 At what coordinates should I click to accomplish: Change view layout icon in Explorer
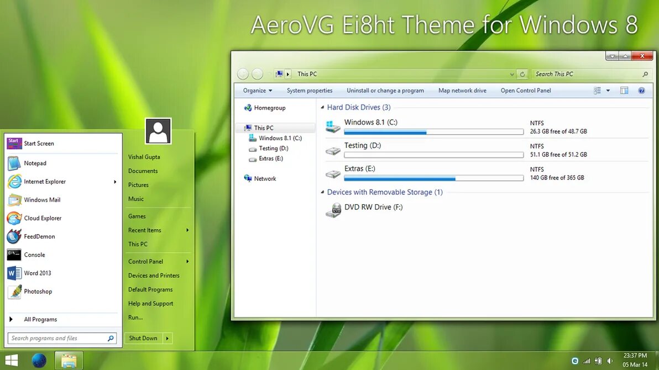click(x=597, y=91)
